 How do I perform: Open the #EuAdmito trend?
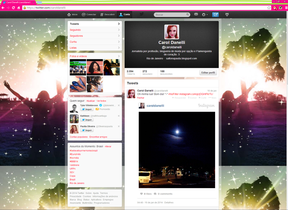[x=75, y=154]
